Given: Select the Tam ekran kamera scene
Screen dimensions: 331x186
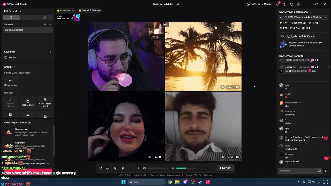Looking at the screenshot, I should point(28,30).
